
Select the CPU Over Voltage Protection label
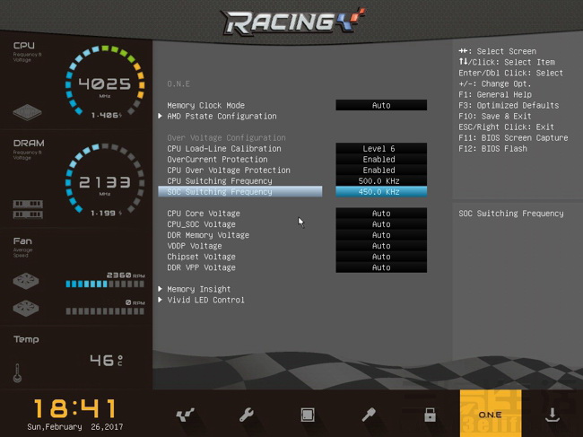[229, 170]
